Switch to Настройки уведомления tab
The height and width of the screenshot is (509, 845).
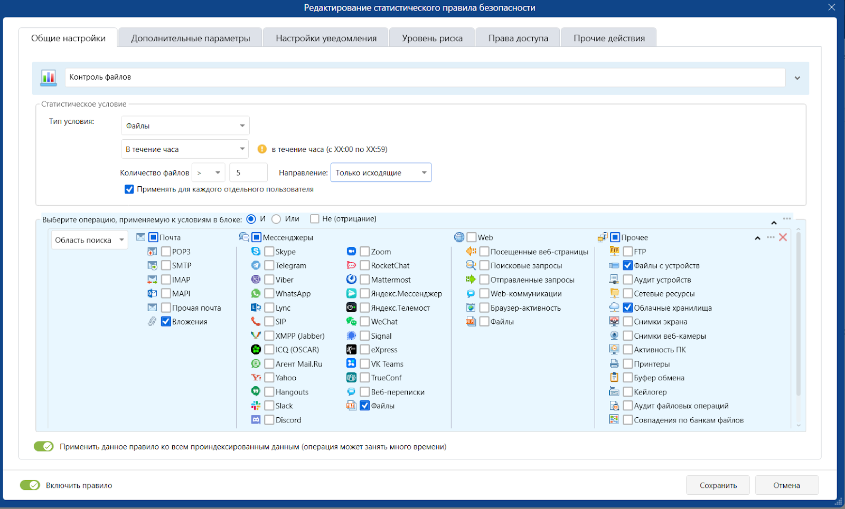click(x=326, y=38)
